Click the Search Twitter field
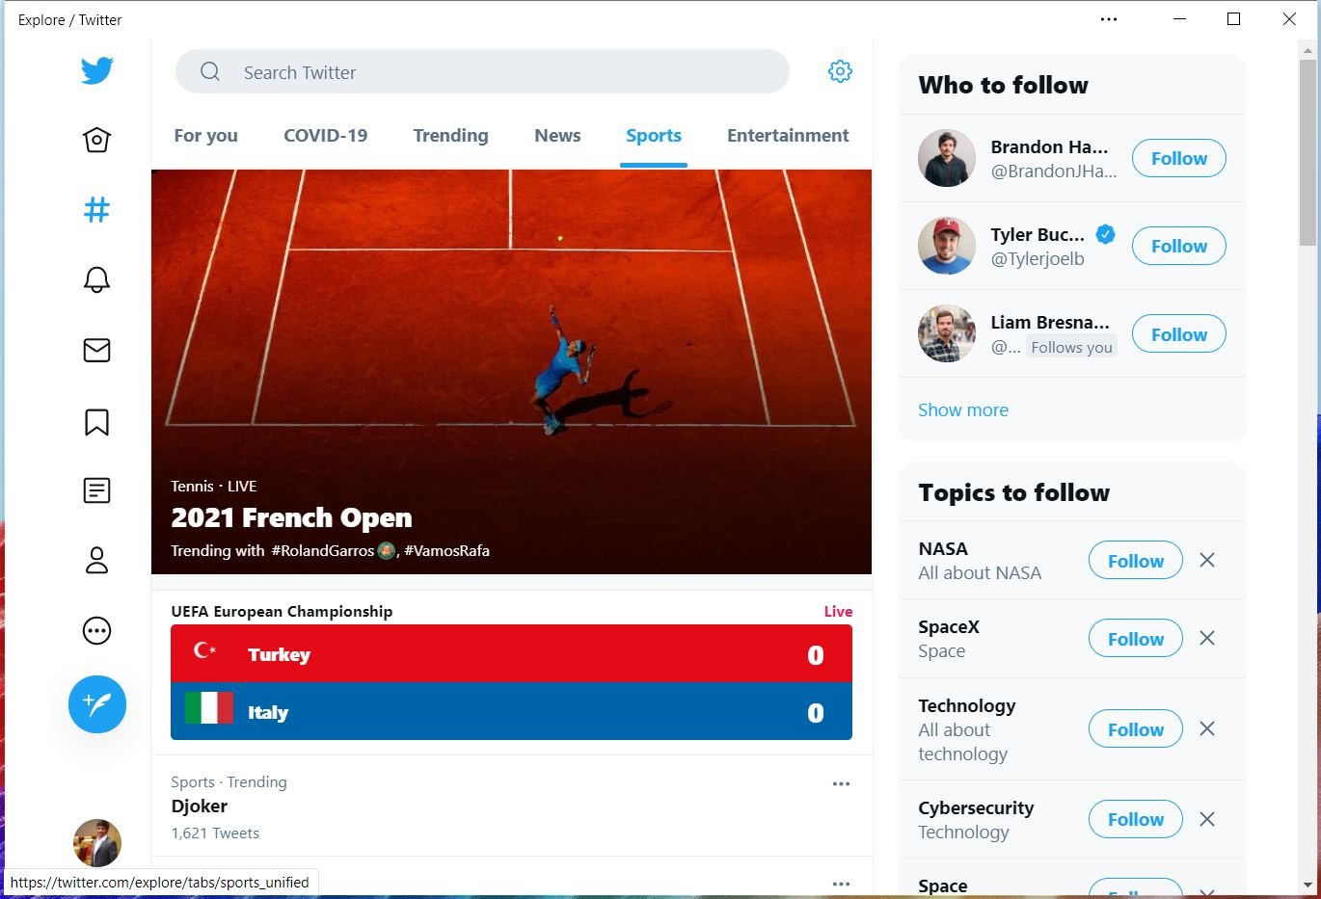The image size is (1321, 899). [x=482, y=71]
